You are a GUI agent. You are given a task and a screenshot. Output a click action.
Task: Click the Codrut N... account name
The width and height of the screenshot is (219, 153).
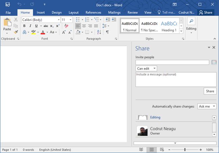pyautogui.click(x=187, y=12)
